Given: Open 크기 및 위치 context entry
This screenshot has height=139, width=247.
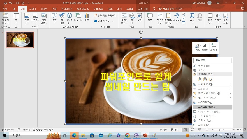Looking at the screenshot, I should tap(212, 116).
